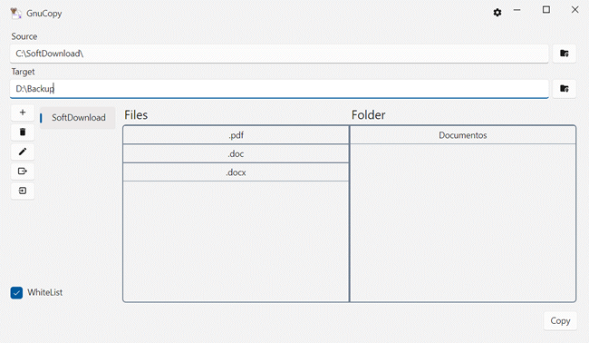This screenshot has height=343, width=589.
Task: Browse for Source folder with folder icon
Action: tap(564, 54)
